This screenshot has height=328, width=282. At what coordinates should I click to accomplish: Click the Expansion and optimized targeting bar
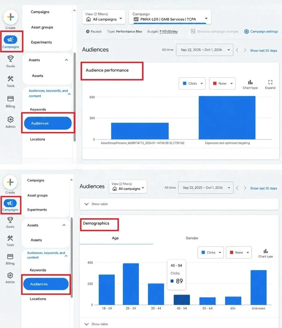click(x=227, y=118)
